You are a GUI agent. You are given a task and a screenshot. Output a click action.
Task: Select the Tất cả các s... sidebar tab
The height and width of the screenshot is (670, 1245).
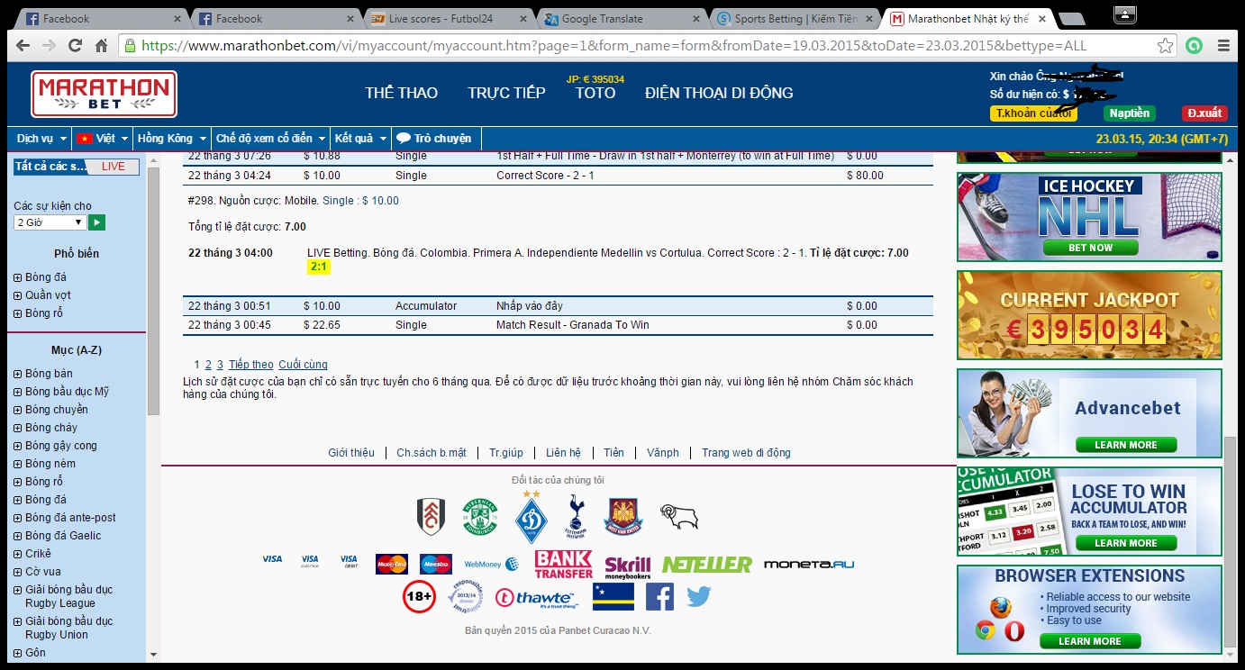tap(50, 167)
